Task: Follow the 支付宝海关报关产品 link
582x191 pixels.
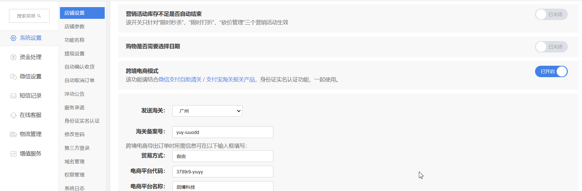Action: coord(230,80)
